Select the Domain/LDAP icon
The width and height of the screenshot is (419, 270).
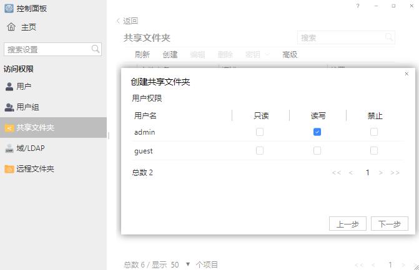[x=9, y=148]
